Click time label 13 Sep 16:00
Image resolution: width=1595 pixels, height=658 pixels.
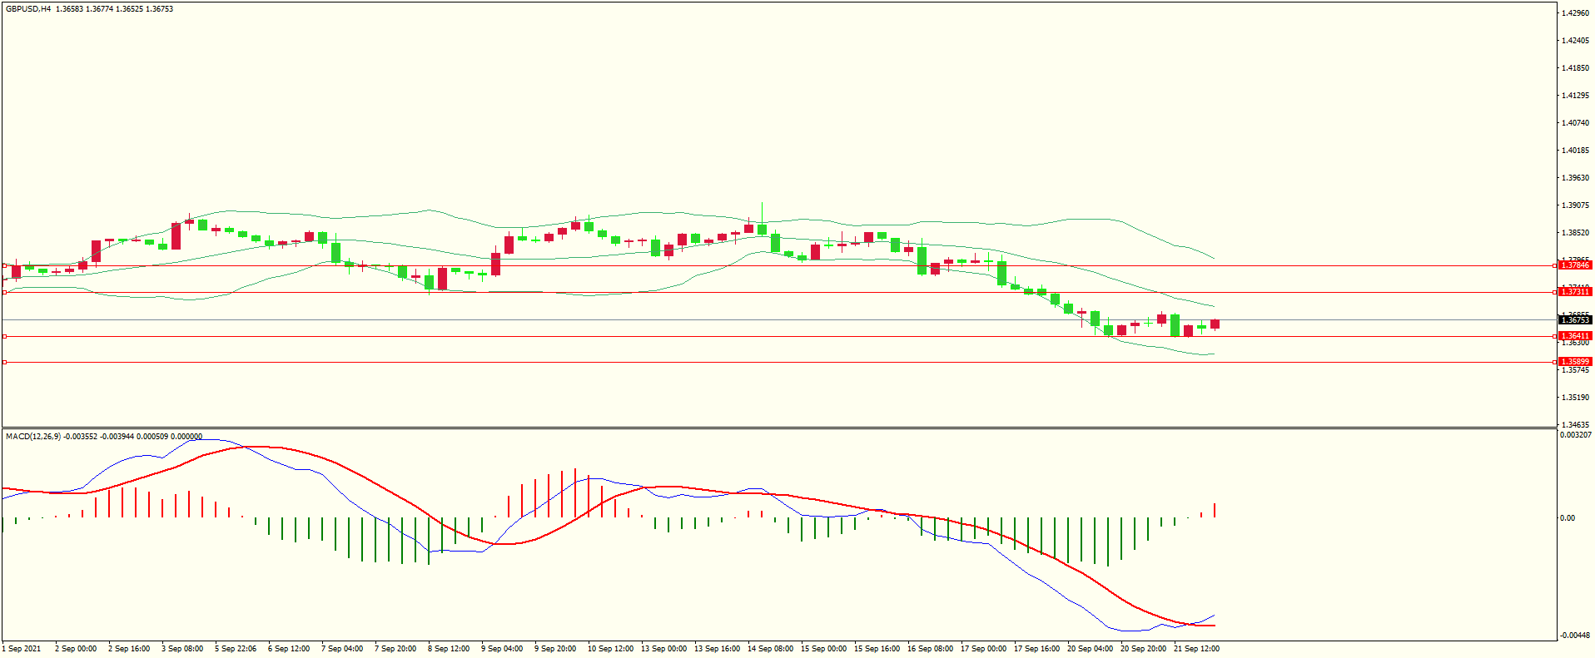(717, 649)
